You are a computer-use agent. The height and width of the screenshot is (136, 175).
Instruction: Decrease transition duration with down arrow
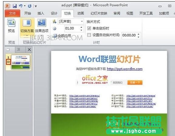click(x=81, y=30)
